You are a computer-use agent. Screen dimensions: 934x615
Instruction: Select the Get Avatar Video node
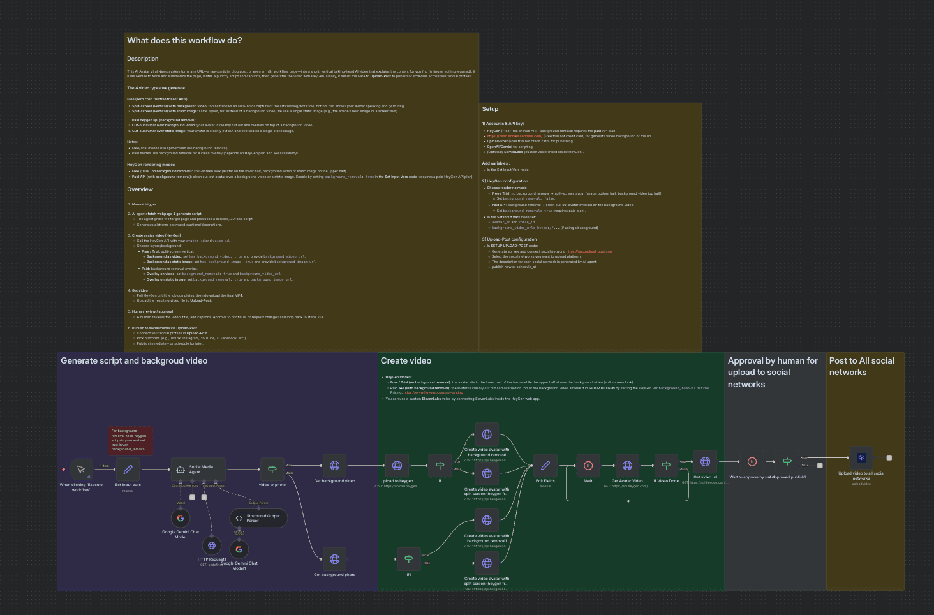(627, 466)
